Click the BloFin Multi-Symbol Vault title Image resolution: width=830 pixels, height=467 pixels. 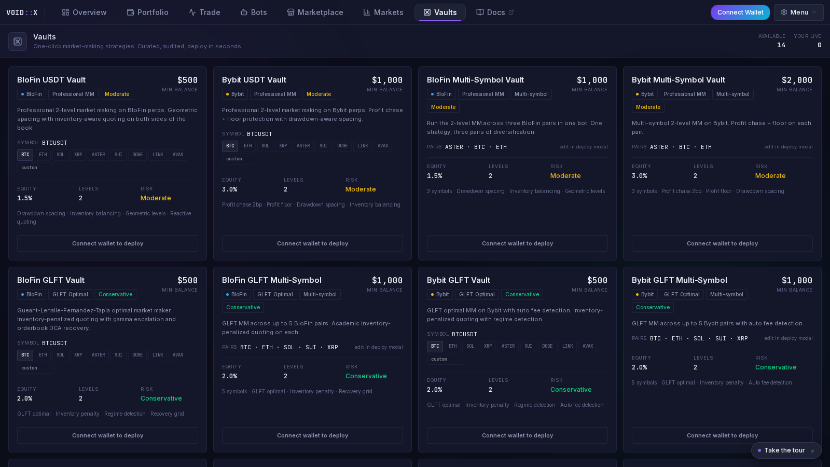coord(475,80)
